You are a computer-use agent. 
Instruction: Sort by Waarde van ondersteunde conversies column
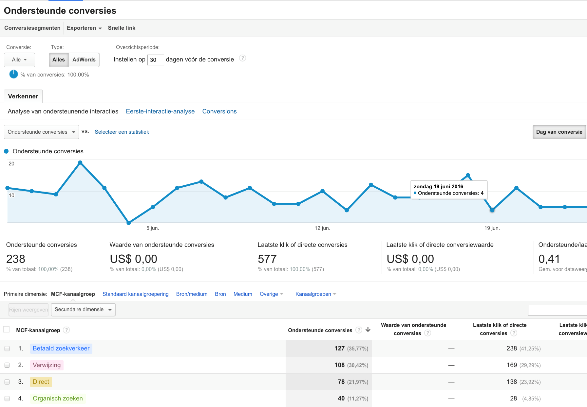tap(413, 329)
